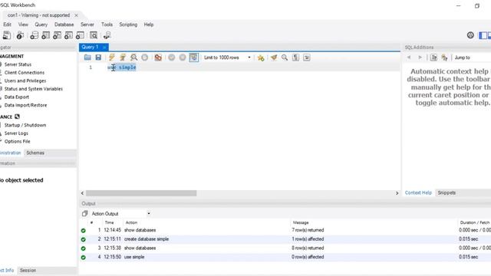Close the con1 connection tab
This screenshot has height=276, width=491.
[76, 15]
